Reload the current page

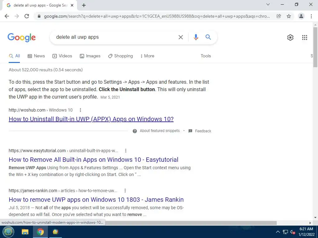(27, 16)
